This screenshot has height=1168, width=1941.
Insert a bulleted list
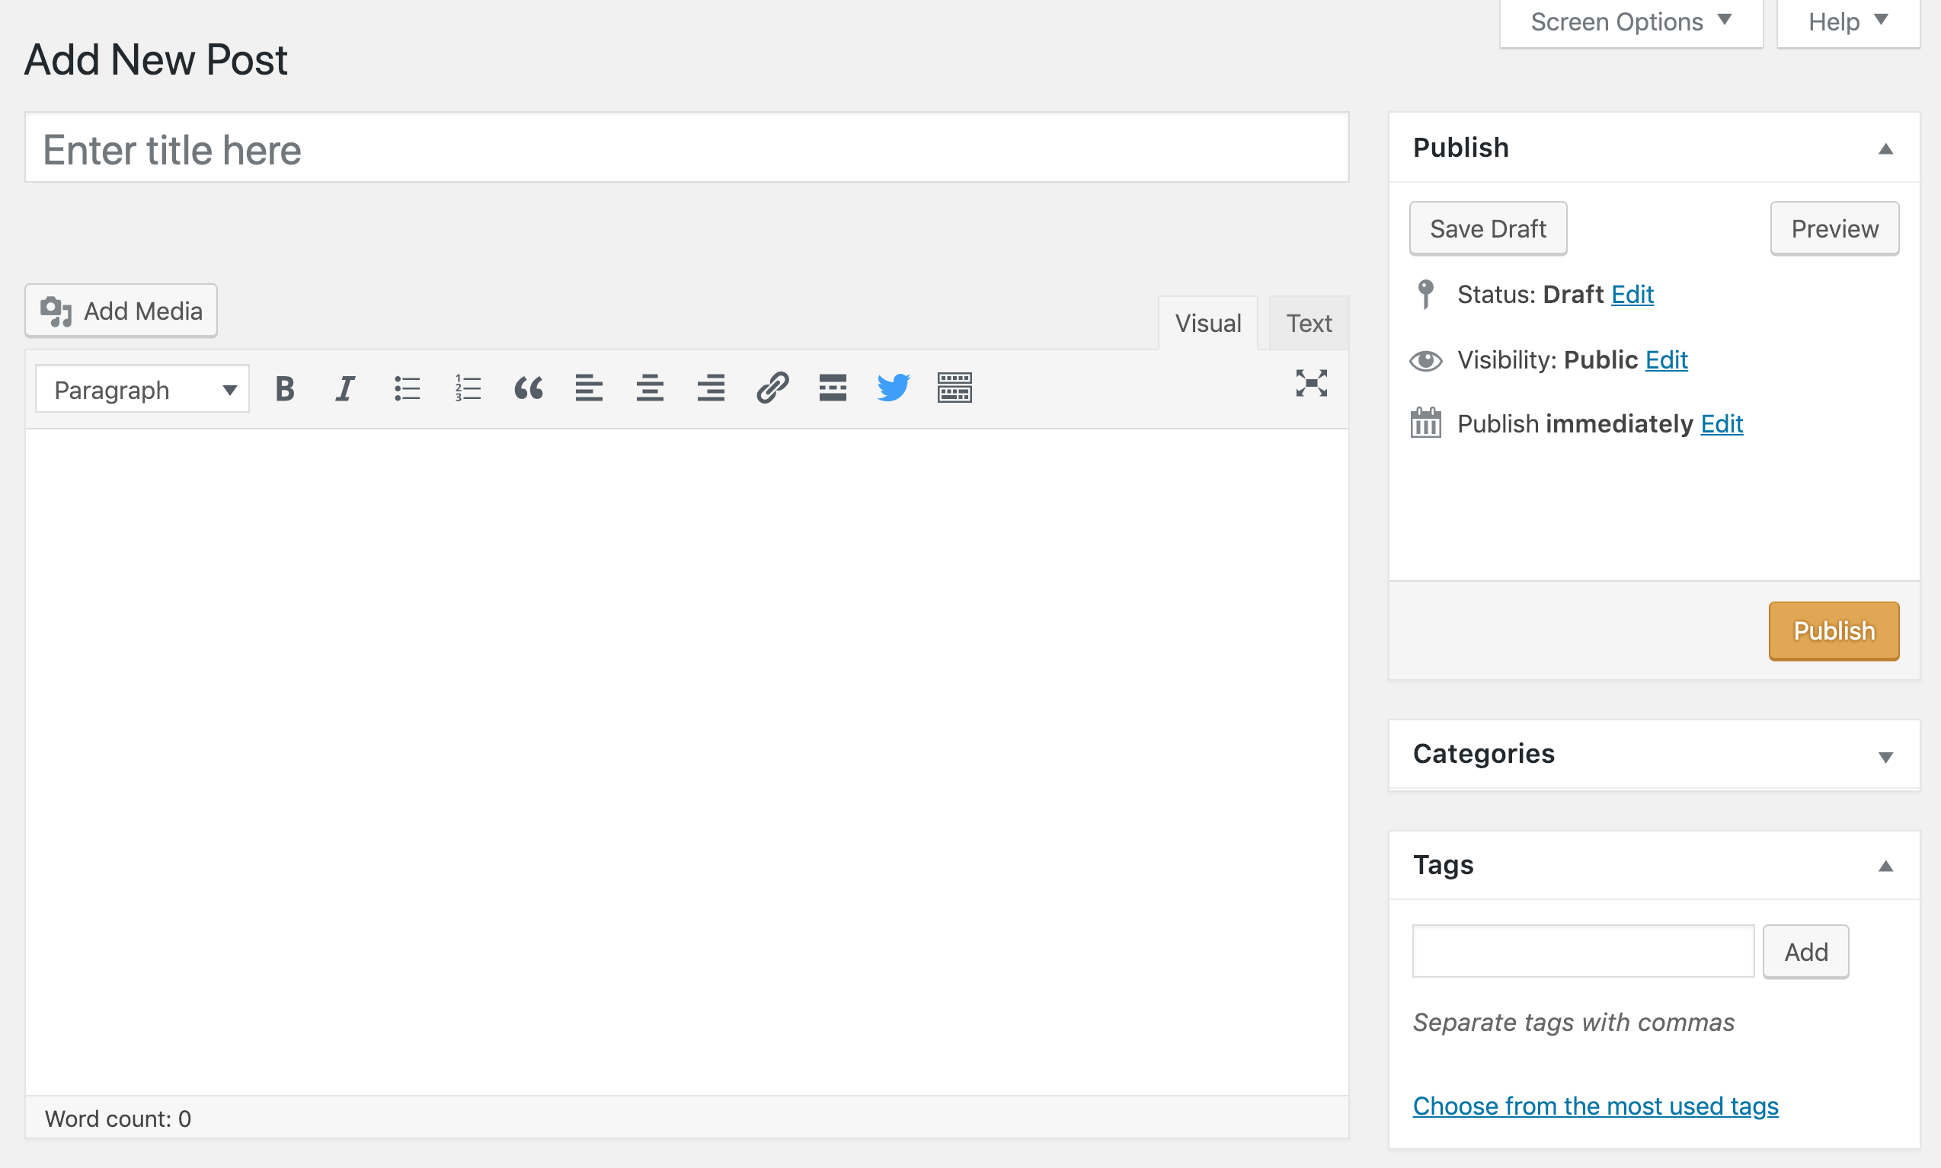click(406, 388)
